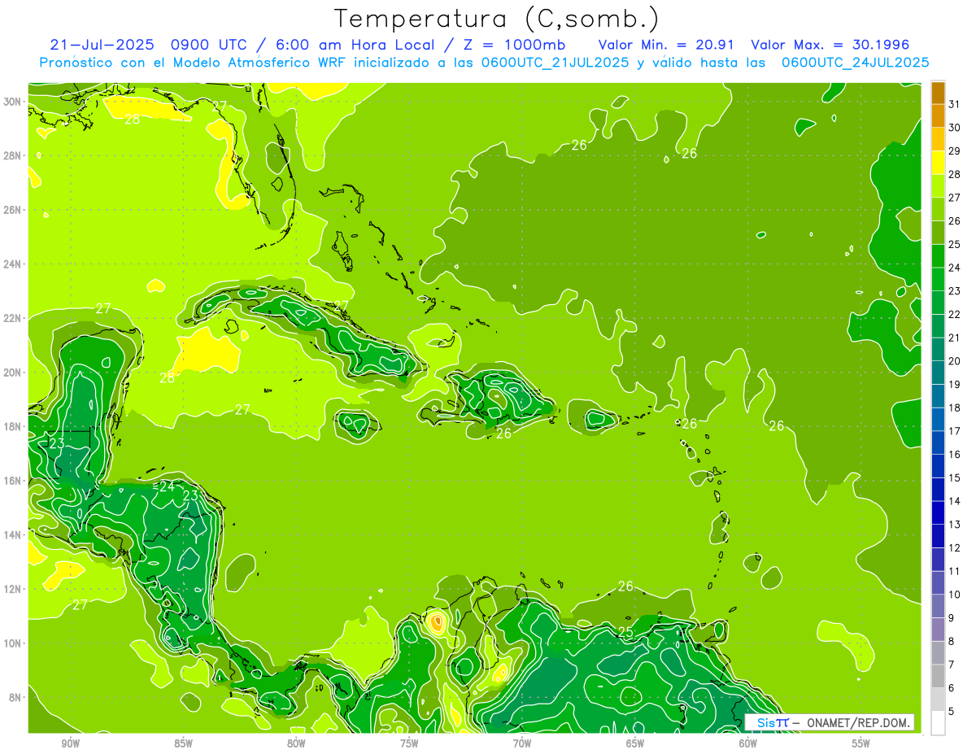The height and width of the screenshot is (754, 976).
Task: Select the '0600UTC_21JUL2025' initialization time
Action: pyautogui.click(x=555, y=63)
